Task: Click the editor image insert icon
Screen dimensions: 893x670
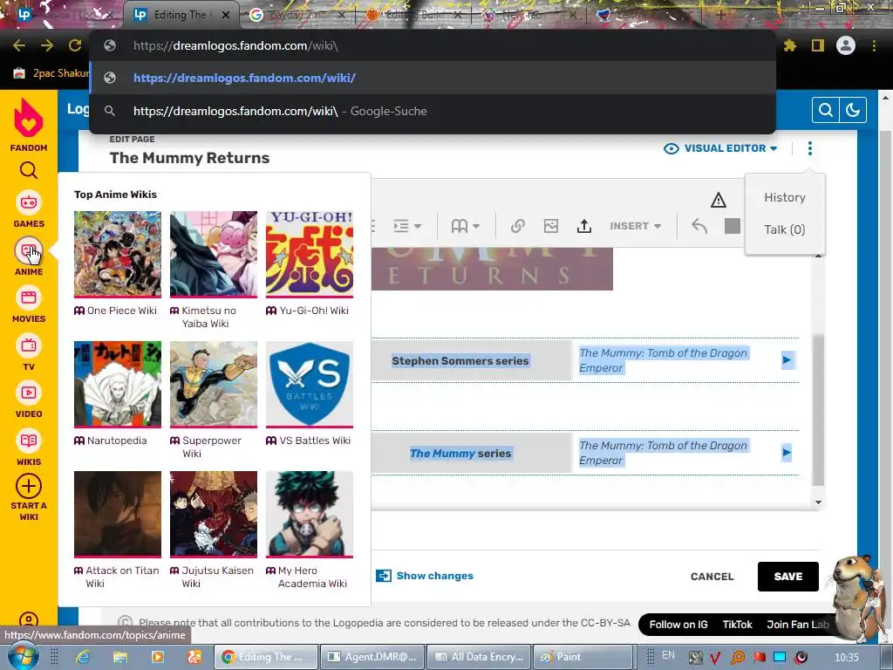Action: coord(551,226)
